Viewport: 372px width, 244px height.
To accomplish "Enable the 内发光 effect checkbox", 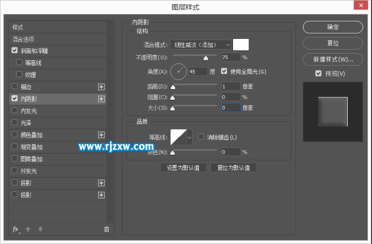I will pyautogui.click(x=15, y=111).
